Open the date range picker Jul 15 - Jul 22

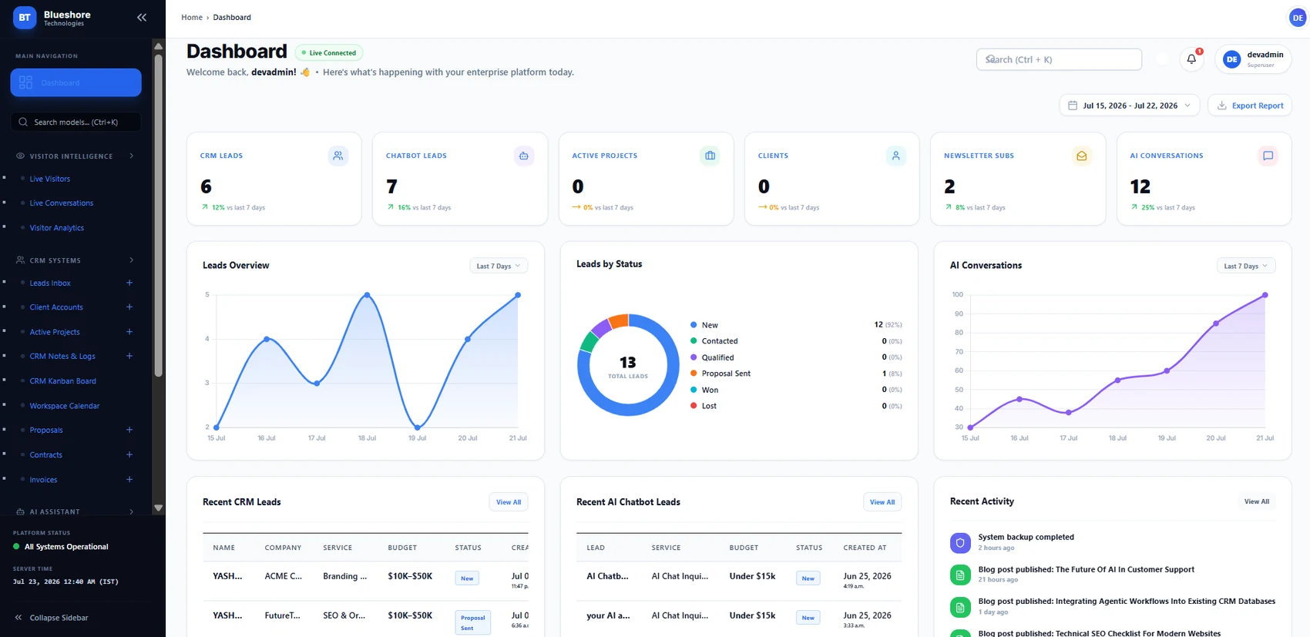tap(1130, 106)
